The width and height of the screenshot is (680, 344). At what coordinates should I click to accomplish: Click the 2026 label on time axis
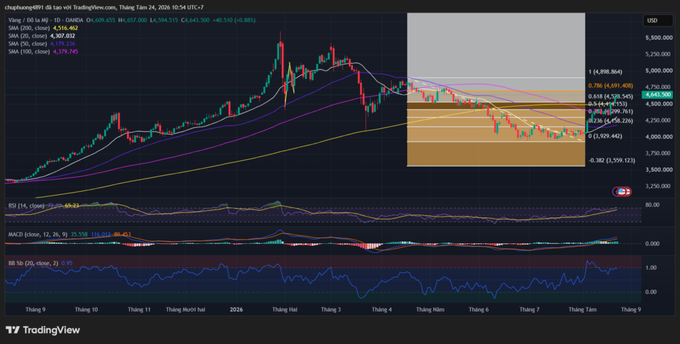[x=236, y=310]
